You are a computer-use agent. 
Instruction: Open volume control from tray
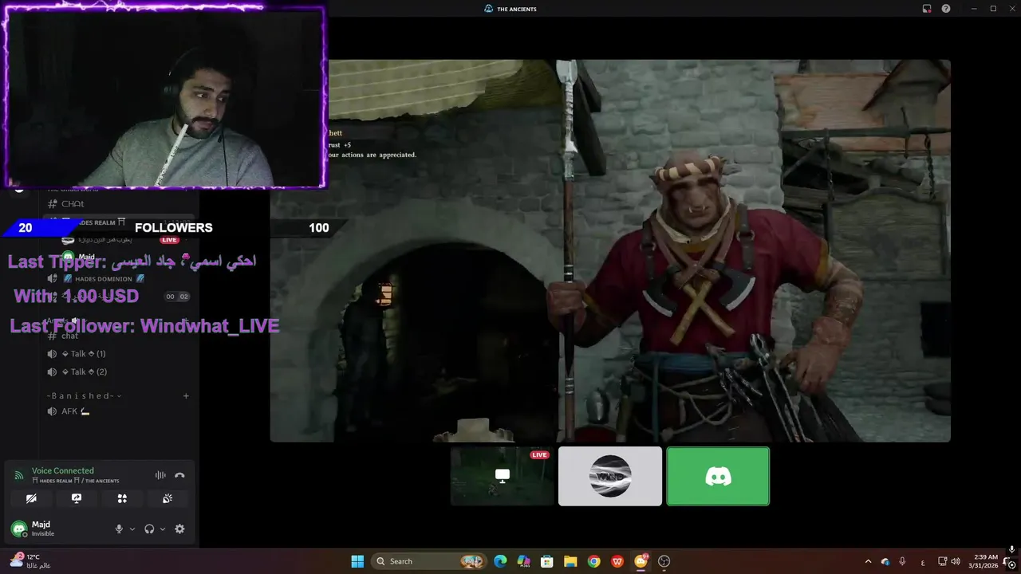point(956,561)
